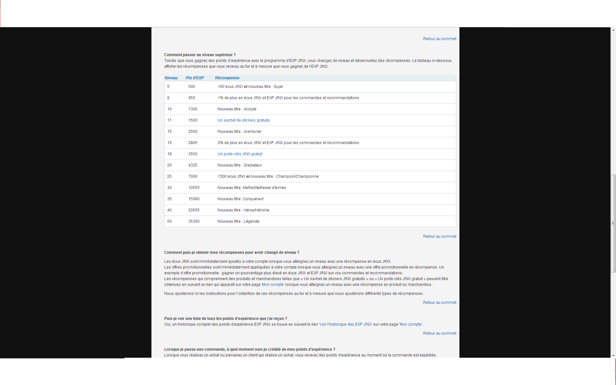Click the 'Niveau' column header
The height and width of the screenshot is (385, 616).
[x=171, y=78]
